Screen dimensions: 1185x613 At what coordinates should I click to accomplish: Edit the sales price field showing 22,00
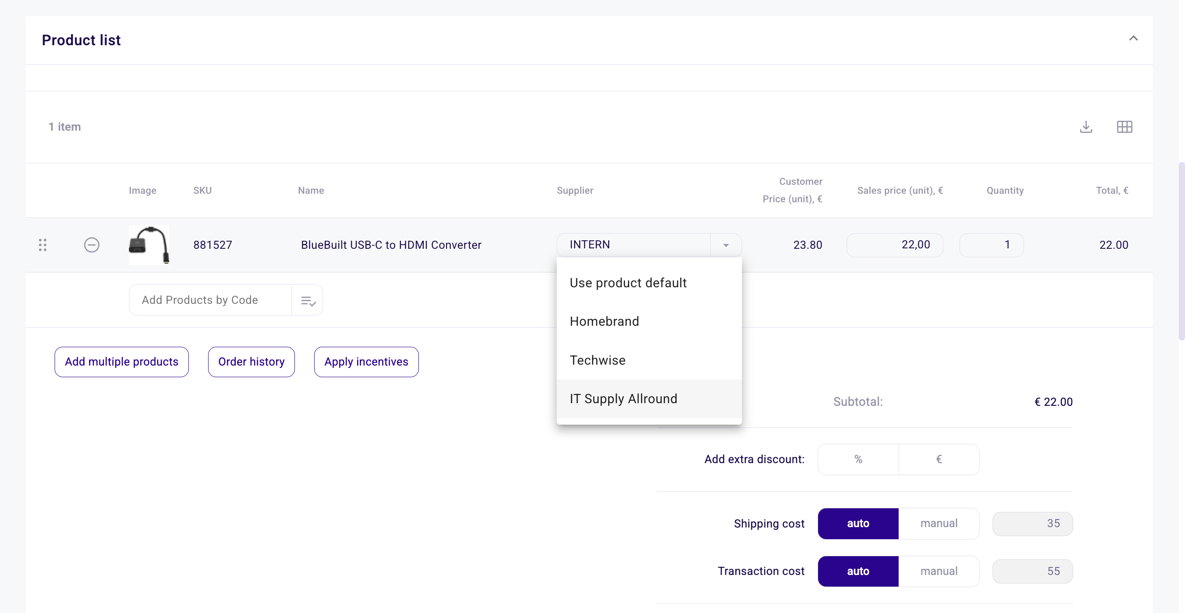click(x=894, y=245)
